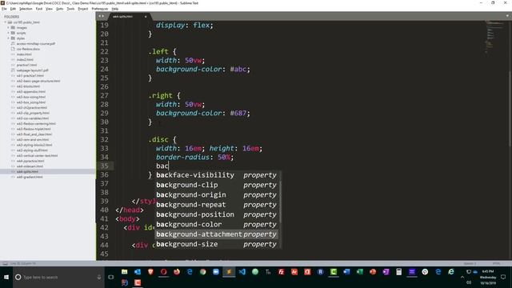512x288 pixels.
Task: Open the Edit menu
Action: (13, 9)
